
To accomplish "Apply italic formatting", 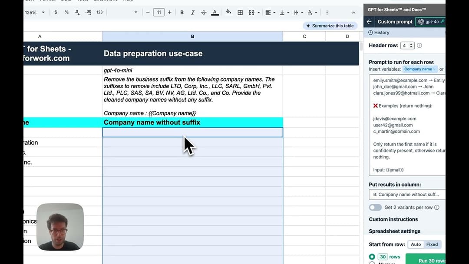I will pos(192,13).
